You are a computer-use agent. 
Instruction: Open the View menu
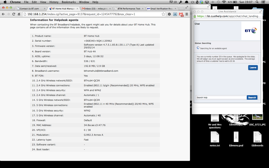coord(43,2)
